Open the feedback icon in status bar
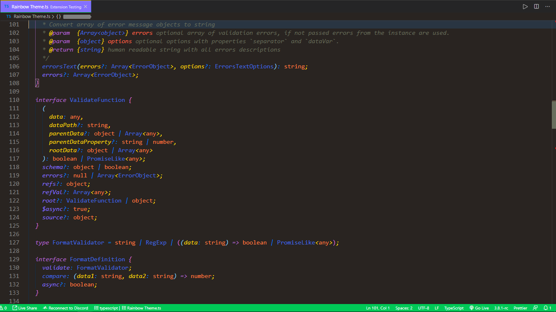The image size is (556, 312). click(x=535, y=308)
